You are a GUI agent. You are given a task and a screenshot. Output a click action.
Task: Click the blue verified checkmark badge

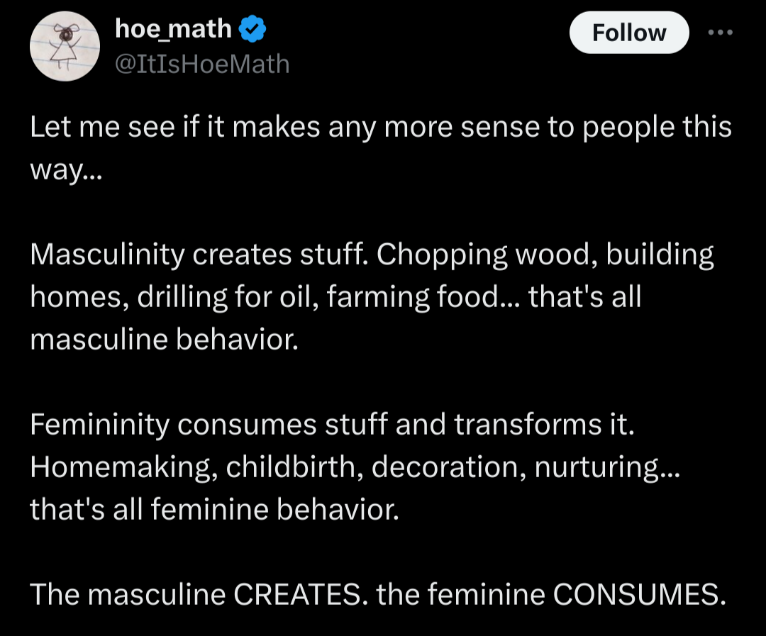(252, 29)
